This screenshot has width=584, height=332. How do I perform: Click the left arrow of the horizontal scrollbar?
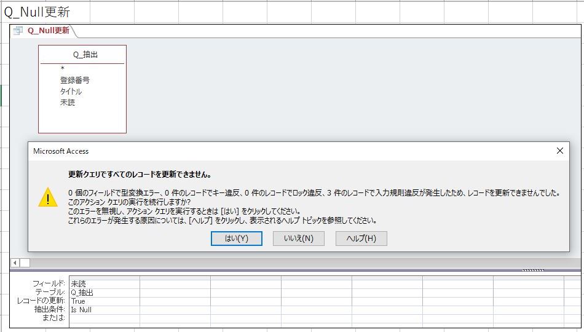15,263
